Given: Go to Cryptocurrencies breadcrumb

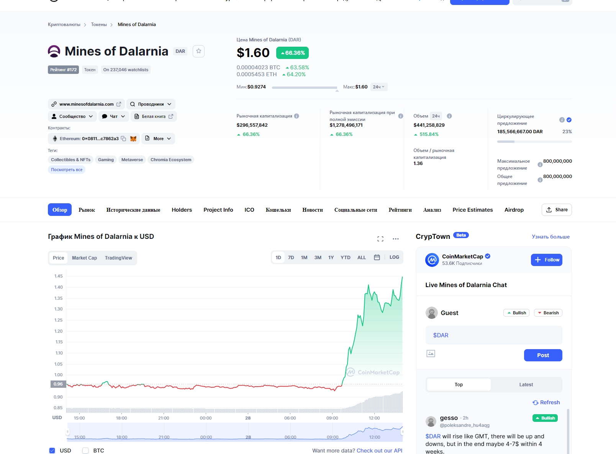Looking at the screenshot, I should coord(64,24).
